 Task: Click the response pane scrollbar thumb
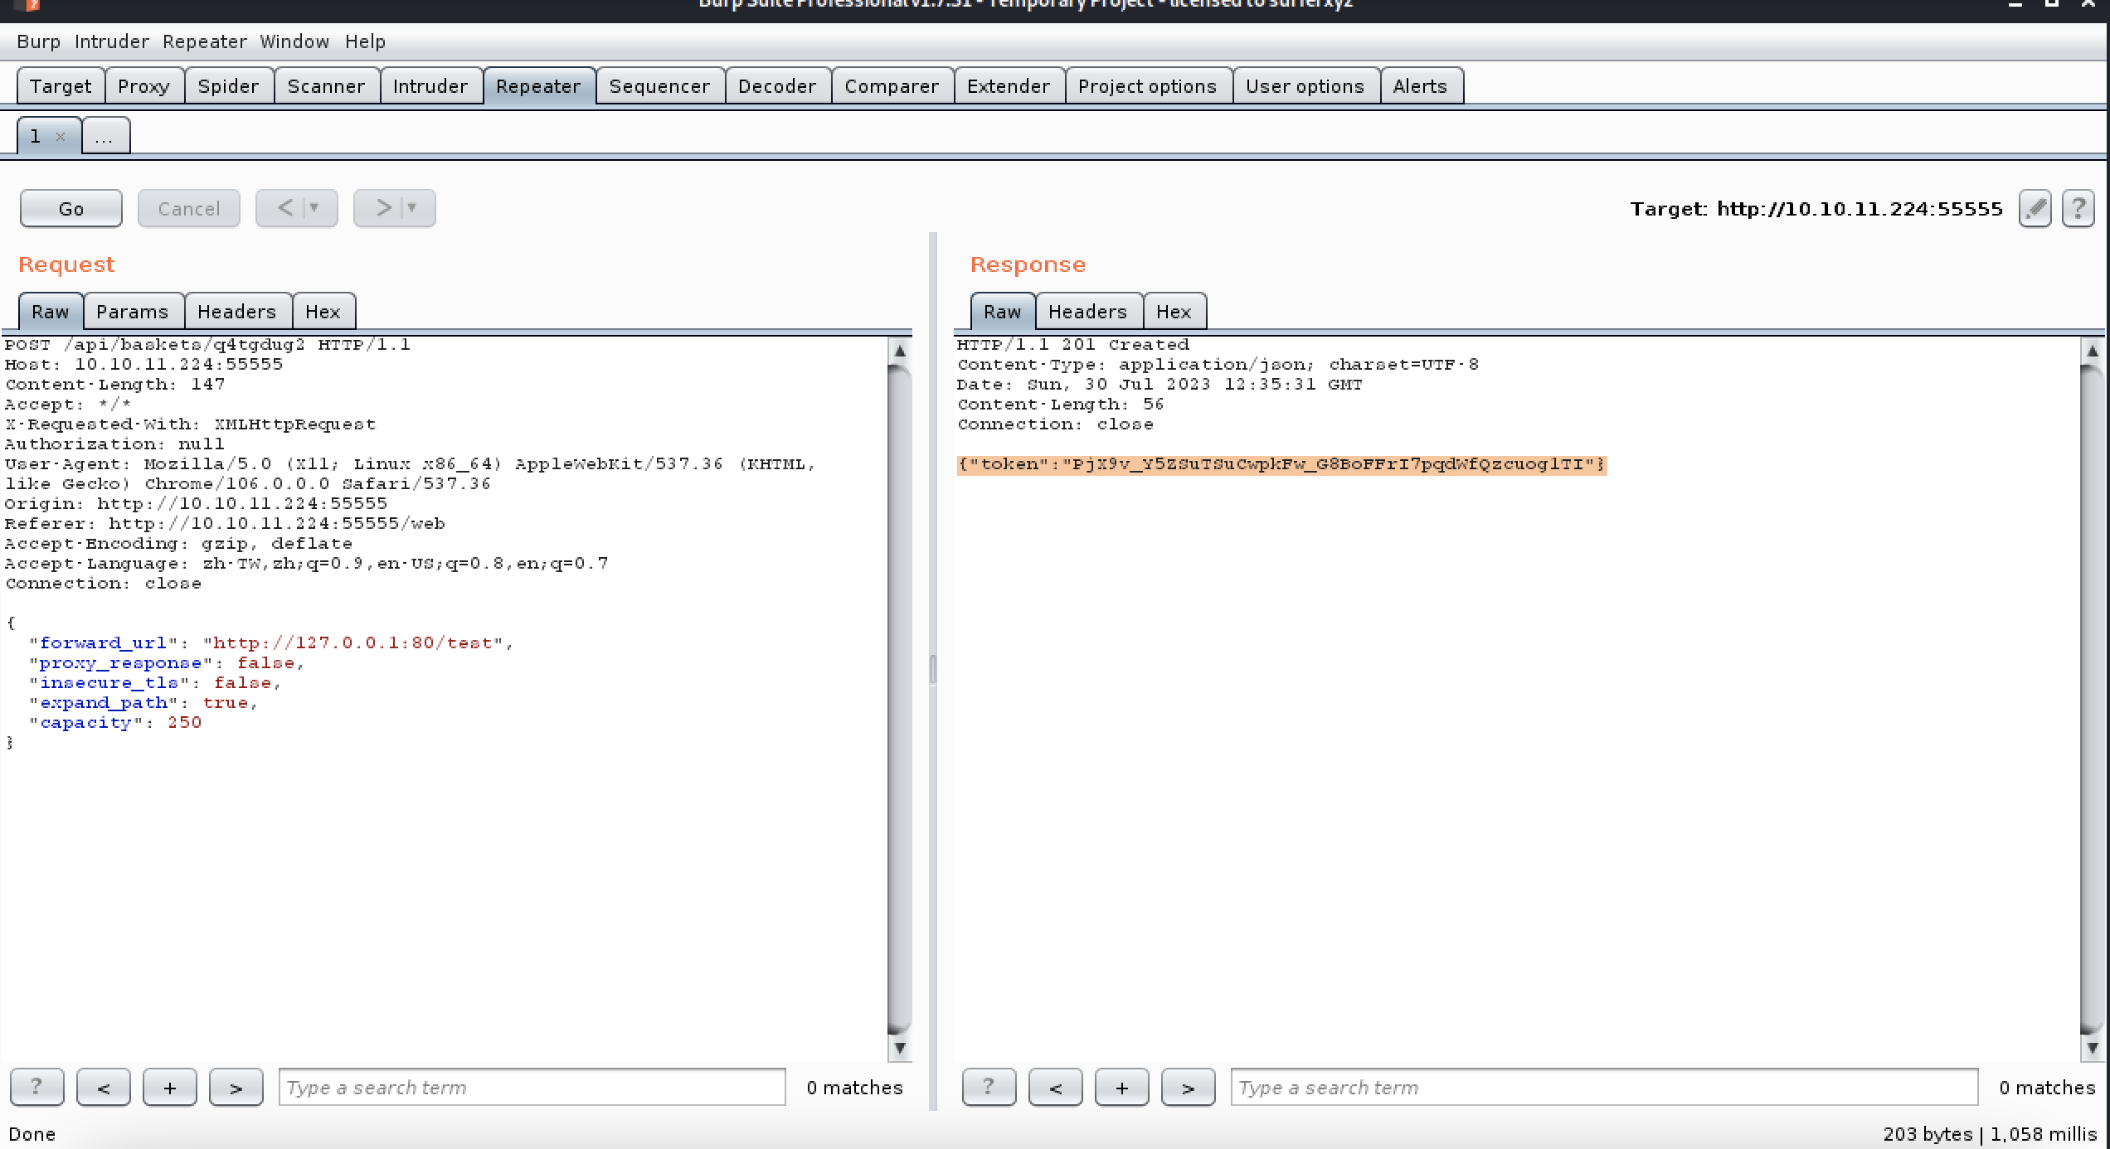(2093, 701)
